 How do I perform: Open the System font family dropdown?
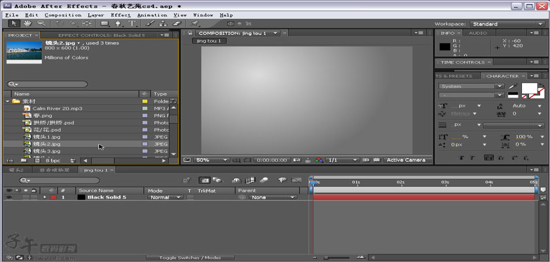pyautogui.click(x=471, y=86)
